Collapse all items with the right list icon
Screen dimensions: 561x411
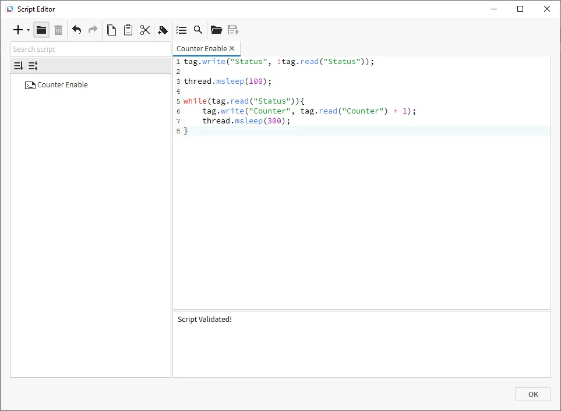tap(33, 66)
